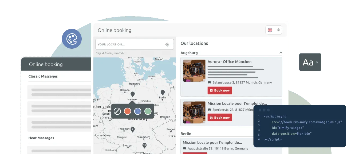Click Book now for Aurora - Office München
The width and height of the screenshot is (363, 154).
coord(220,90)
